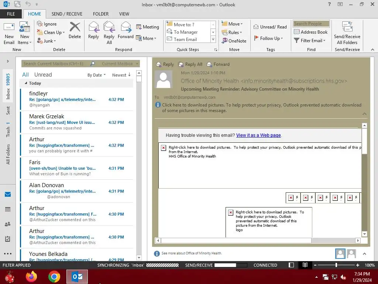Click Reply in the ribbon
The height and width of the screenshot is (284, 378).
click(x=93, y=30)
